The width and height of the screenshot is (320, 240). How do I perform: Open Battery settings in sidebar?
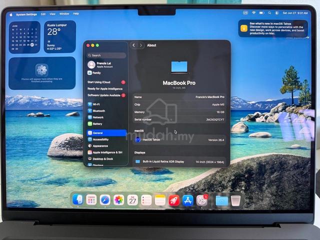pyautogui.click(x=106, y=124)
